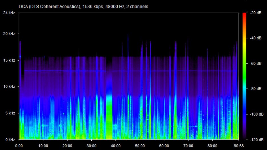267x150 pixels.
Task: Click the -20 dB scale label
Action: coord(255,13)
